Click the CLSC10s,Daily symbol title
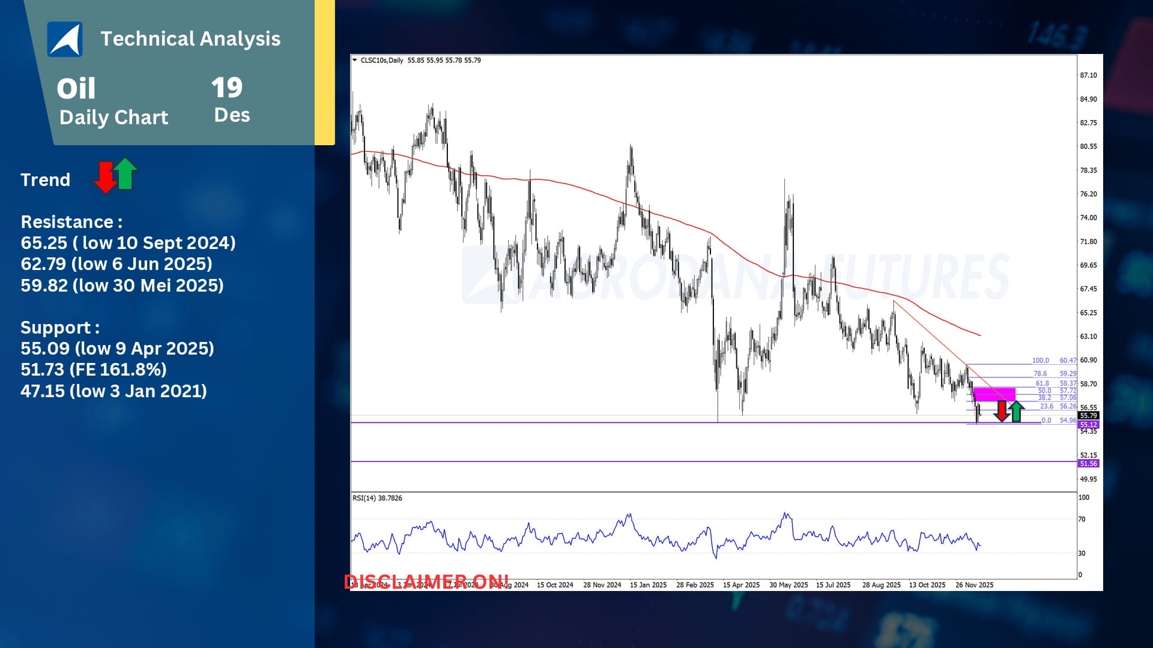The width and height of the screenshot is (1153, 648). [382, 60]
